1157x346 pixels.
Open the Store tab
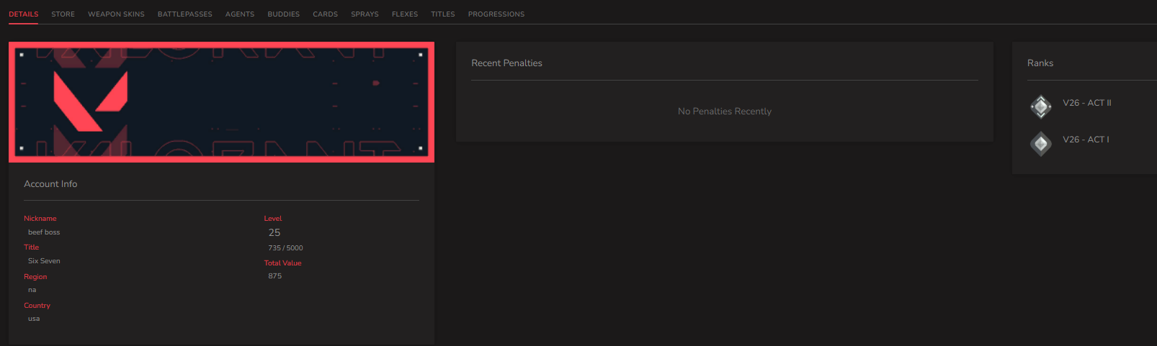tap(63, 14)
